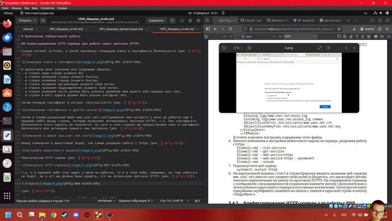Open the document viewer dock icon
Viewport: 392px width, 221px height.
tap(7, 149)
